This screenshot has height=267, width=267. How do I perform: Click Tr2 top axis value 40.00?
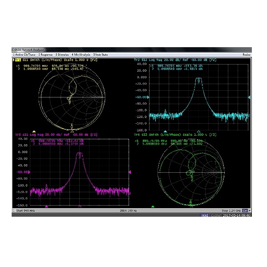(142, 64)
